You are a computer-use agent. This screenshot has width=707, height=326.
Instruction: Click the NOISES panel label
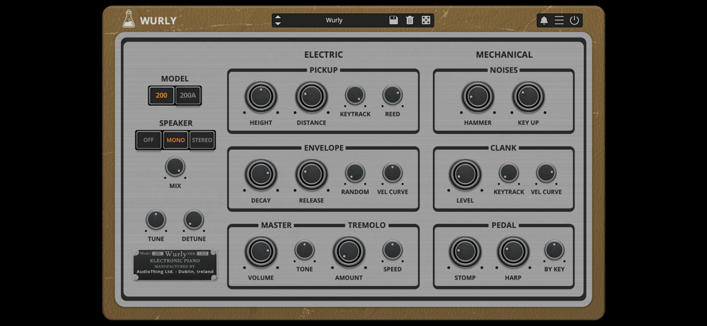pos(503,70)
